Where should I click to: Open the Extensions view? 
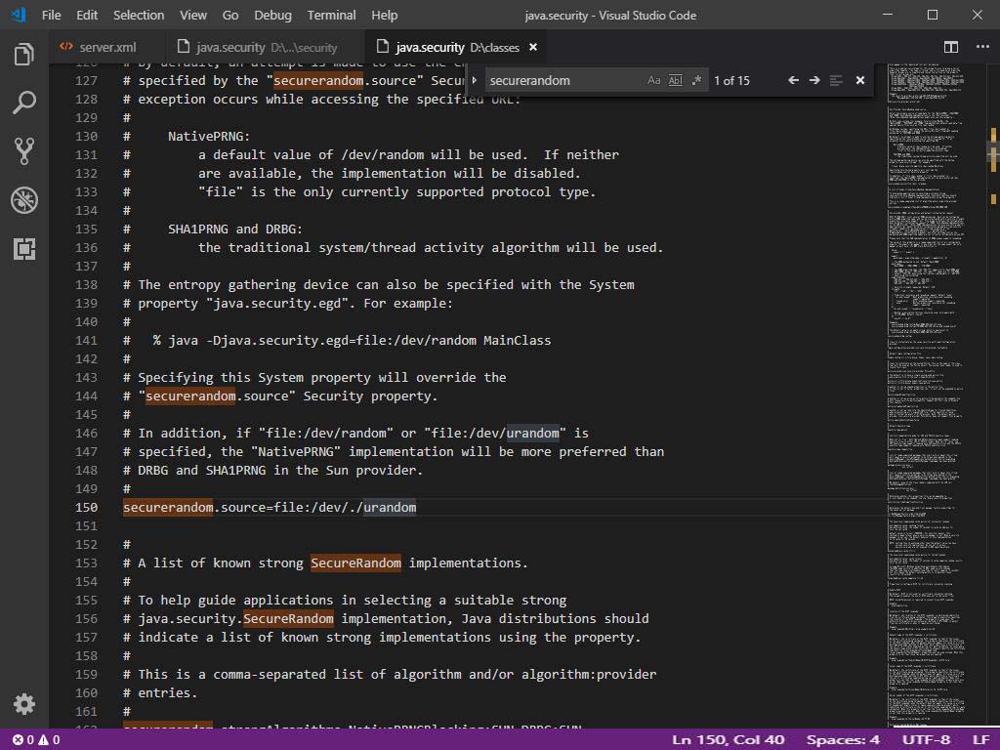pos(24,249)
